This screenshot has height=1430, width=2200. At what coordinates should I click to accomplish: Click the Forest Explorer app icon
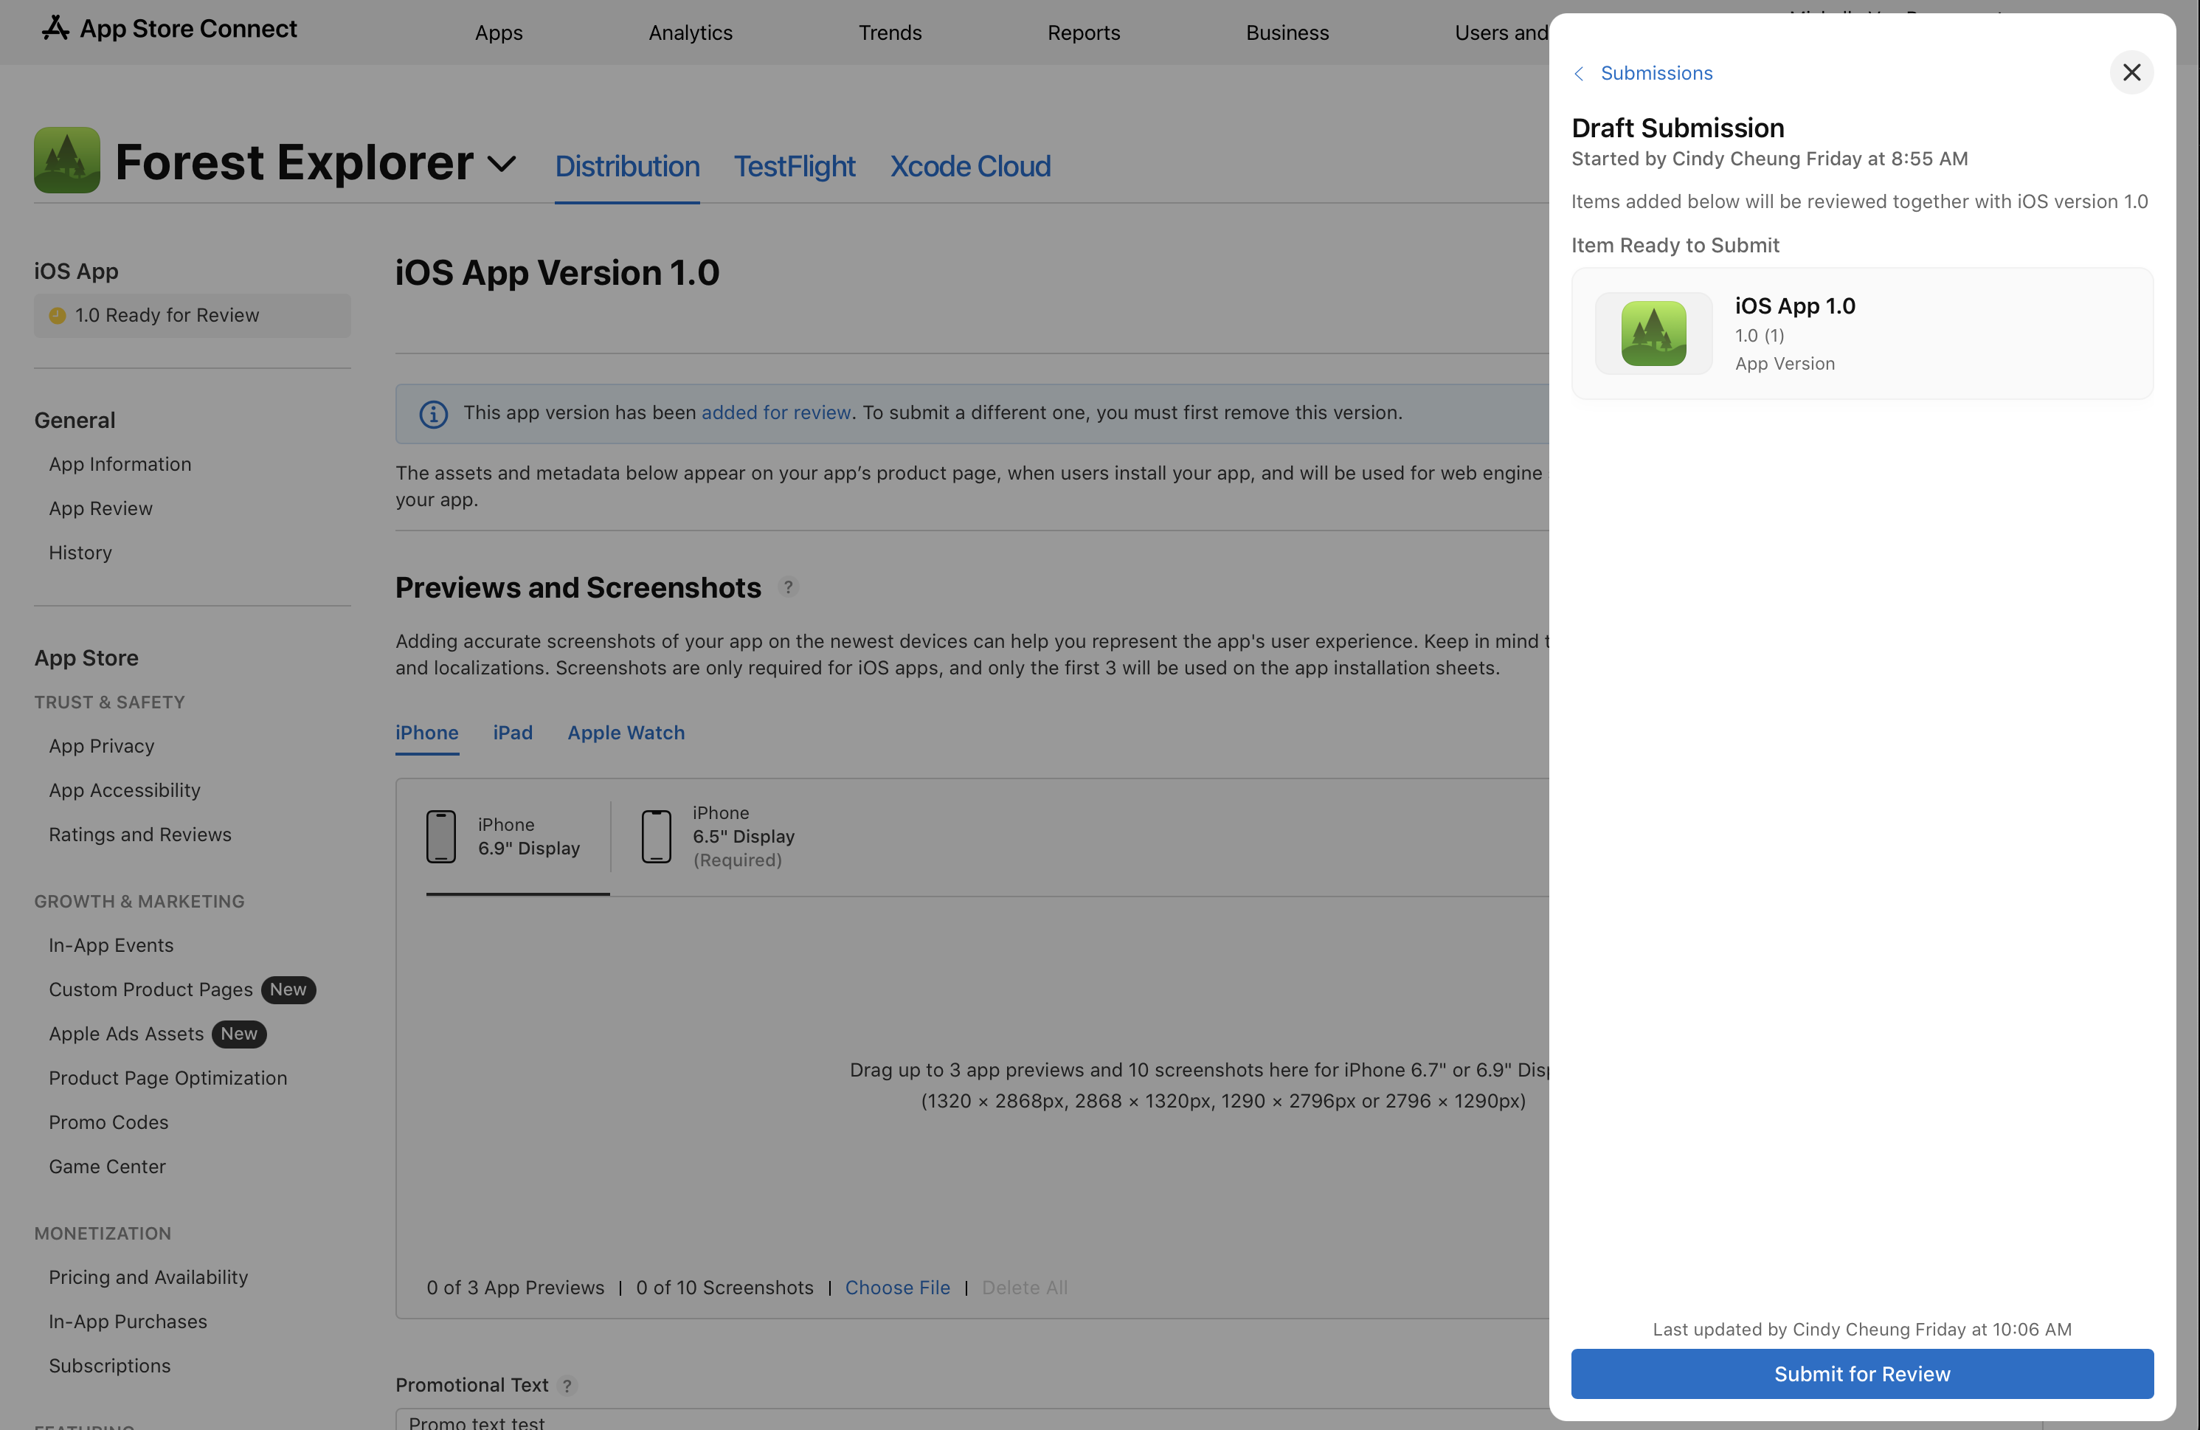pyautogui.click(x=66, y=159)
